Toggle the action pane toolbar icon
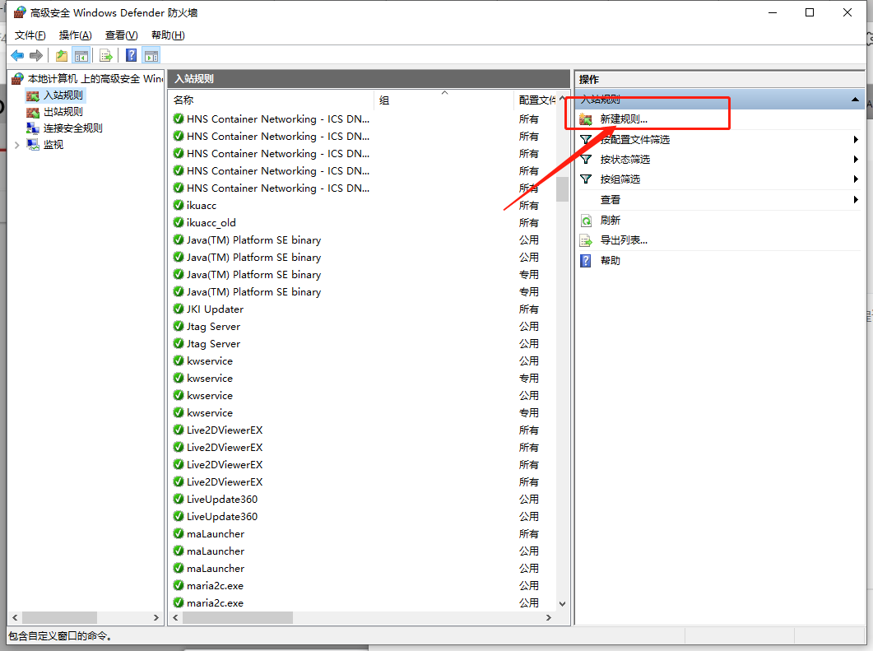 151,56
